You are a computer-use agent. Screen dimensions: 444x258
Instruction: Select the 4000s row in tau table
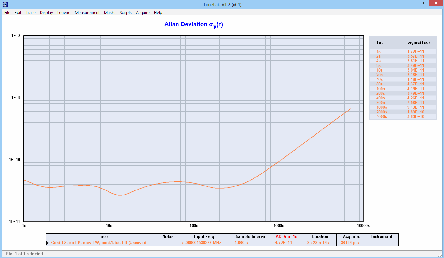[x=403, y=116]
